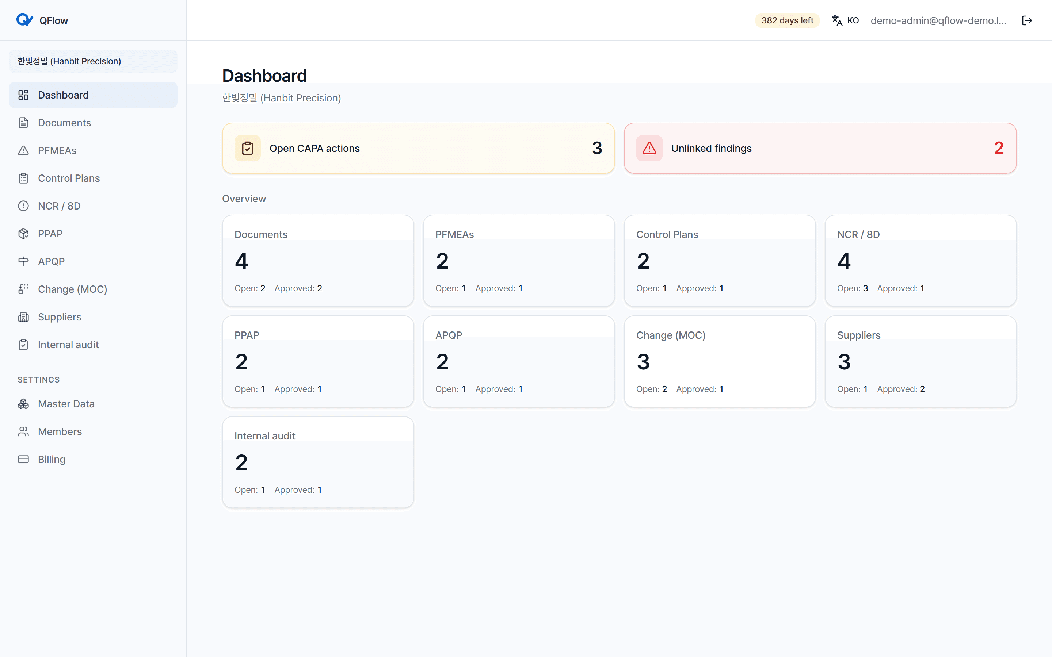Open Master Data settings
The height and width of the screenshot is (657, 1052).
93,404
